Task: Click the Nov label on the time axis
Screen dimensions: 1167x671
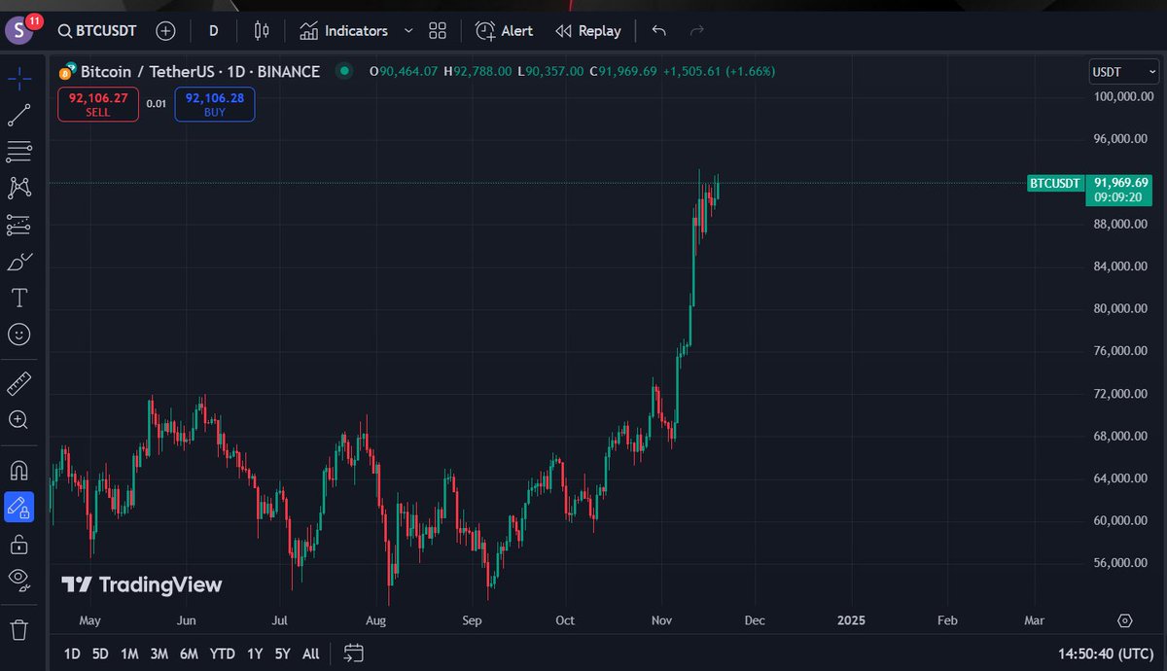Action: [x=662, y=620]
